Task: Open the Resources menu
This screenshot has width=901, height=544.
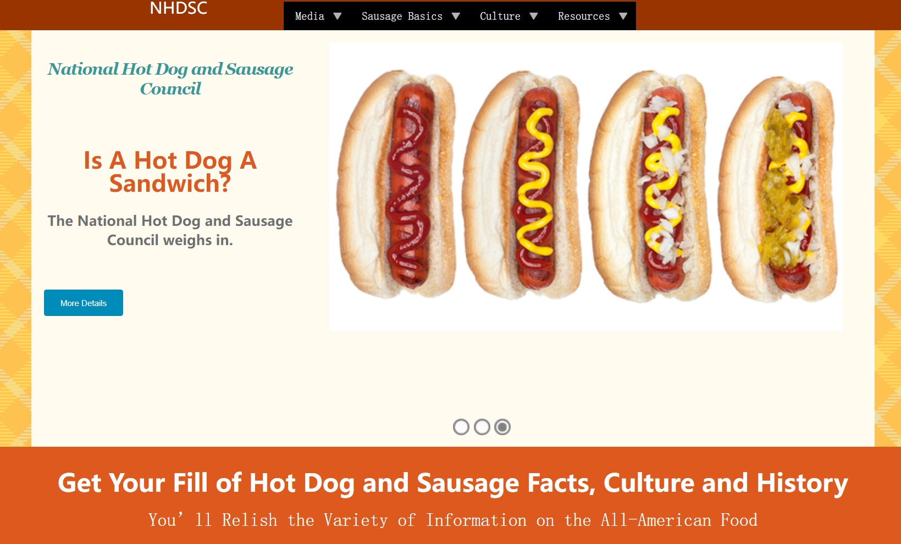Action: 584,16
